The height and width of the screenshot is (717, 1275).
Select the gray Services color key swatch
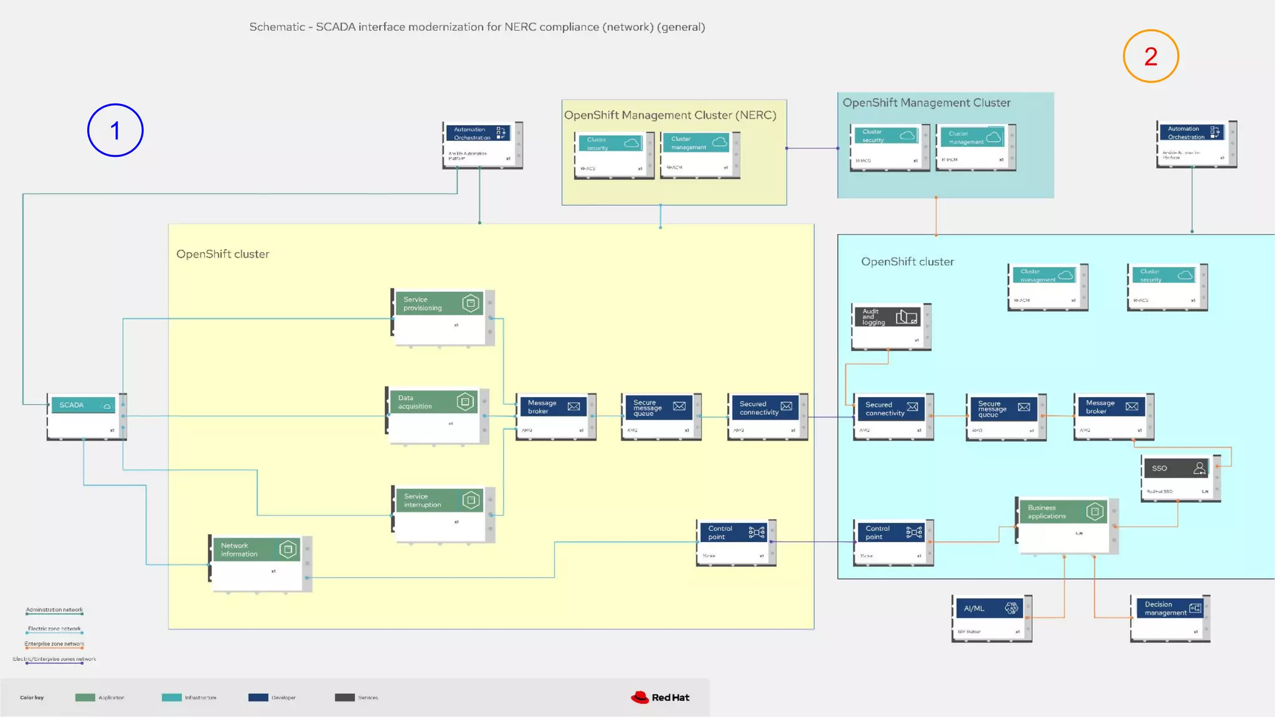click(344, 697)
